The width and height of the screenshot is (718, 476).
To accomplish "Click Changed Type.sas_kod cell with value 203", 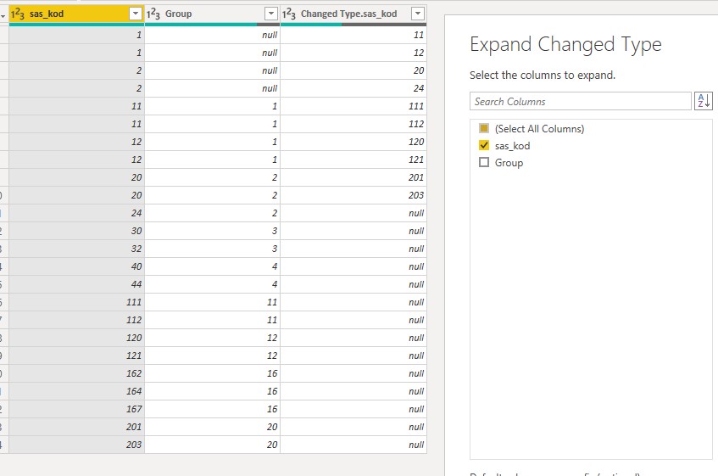I will 353,195.
